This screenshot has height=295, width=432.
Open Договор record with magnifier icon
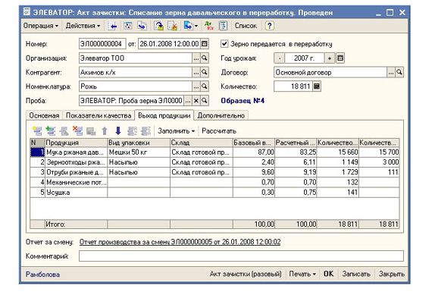pos(399,72)
